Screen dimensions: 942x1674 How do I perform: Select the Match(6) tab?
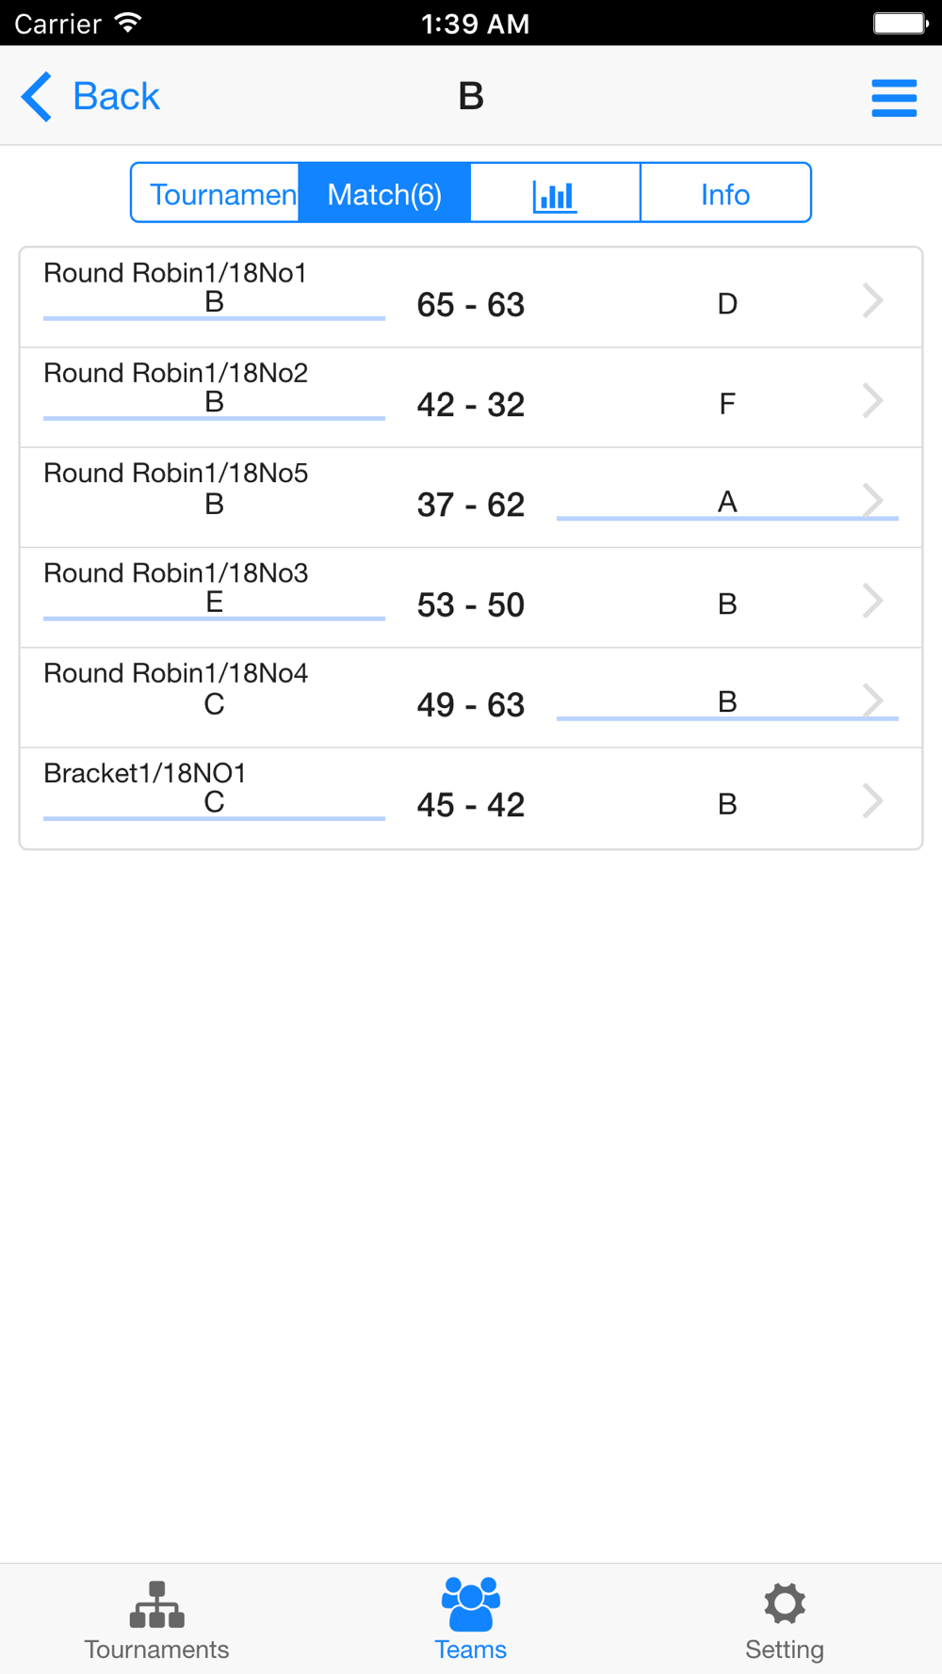coord(384,194)
